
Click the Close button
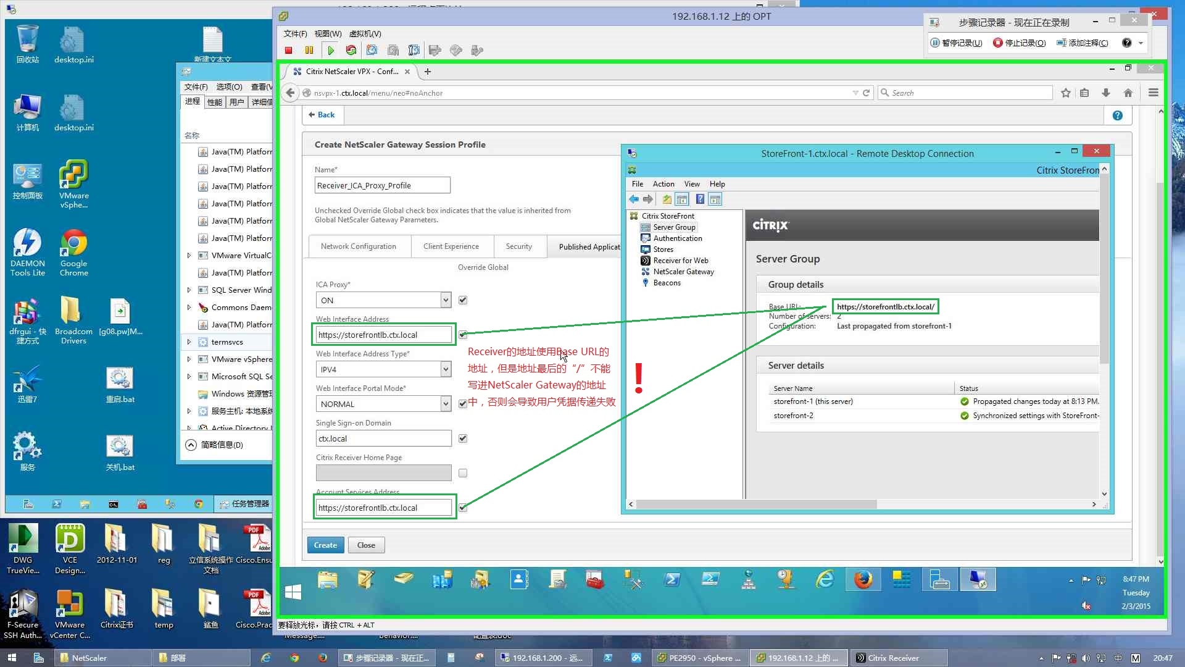366,545
